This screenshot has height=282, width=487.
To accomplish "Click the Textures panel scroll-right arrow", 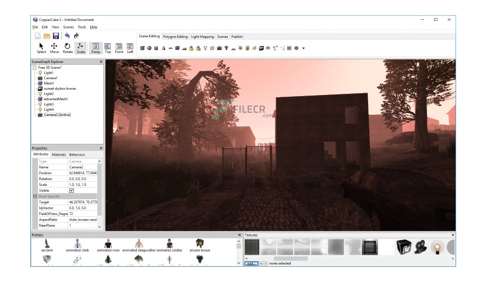I will 453,258.
